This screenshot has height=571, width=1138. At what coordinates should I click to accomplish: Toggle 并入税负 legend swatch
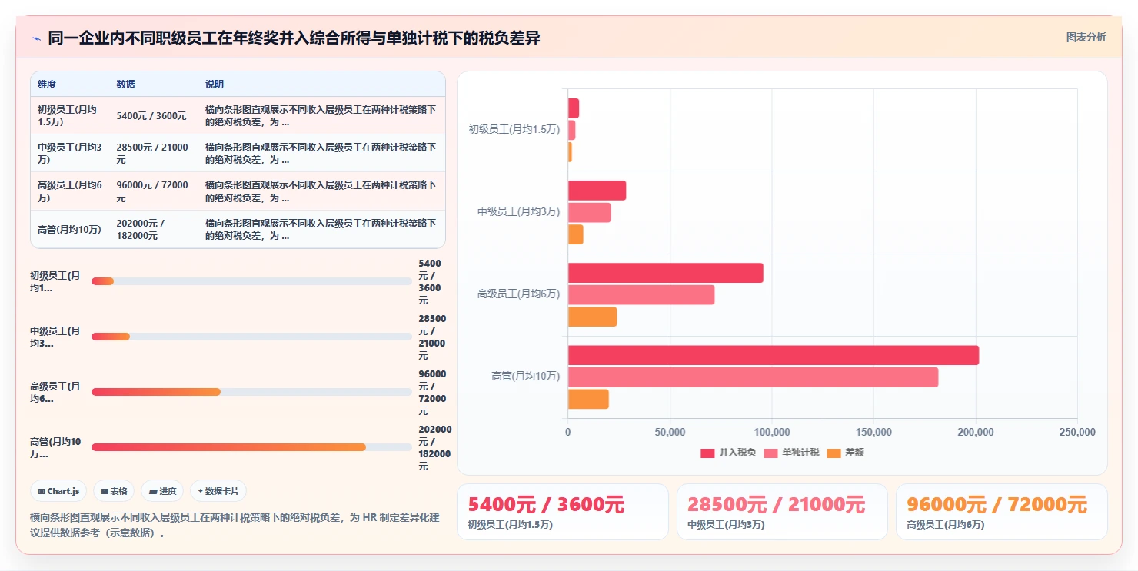[707, 453]
